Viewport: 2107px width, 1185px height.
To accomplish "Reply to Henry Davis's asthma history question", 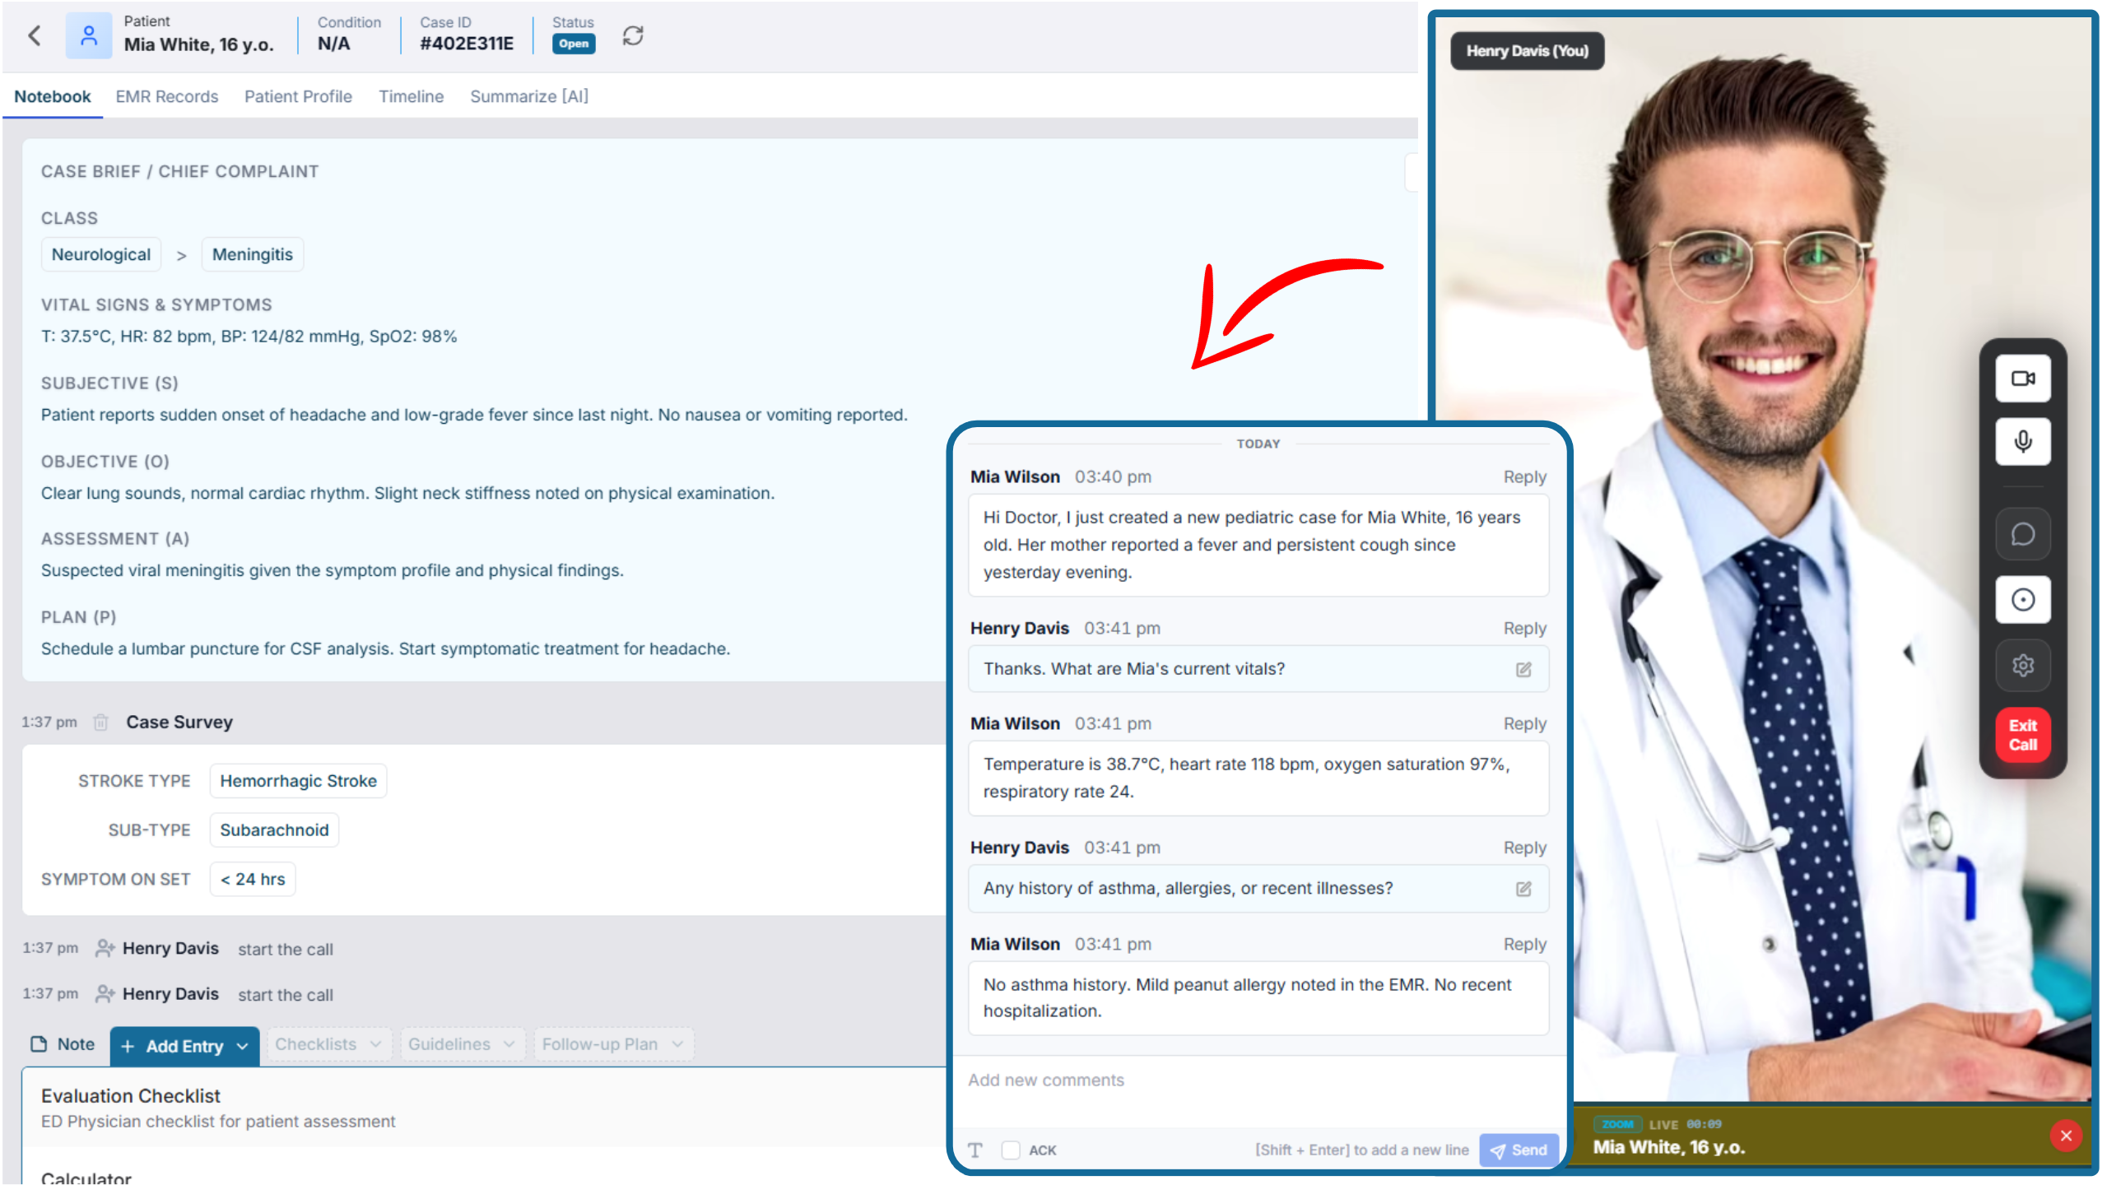I will tap(1524, 848).
